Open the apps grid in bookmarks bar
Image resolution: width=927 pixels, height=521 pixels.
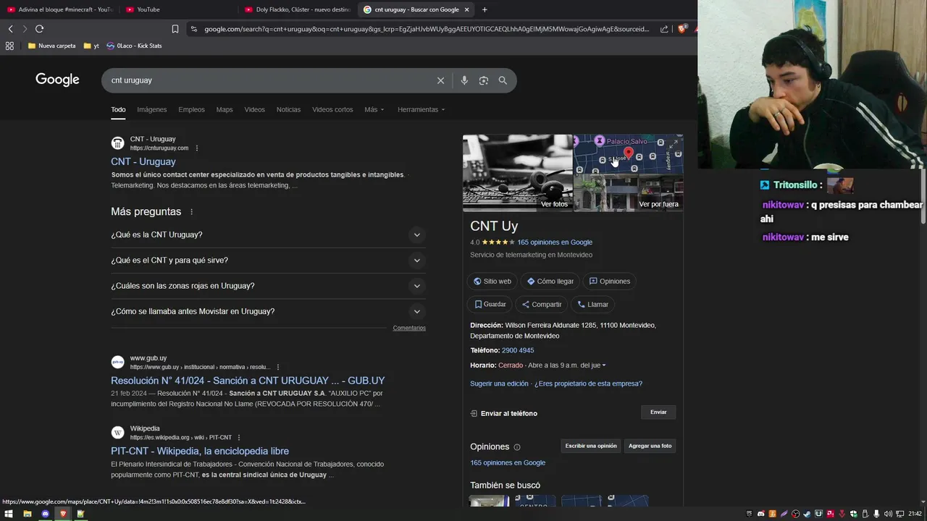9,46
